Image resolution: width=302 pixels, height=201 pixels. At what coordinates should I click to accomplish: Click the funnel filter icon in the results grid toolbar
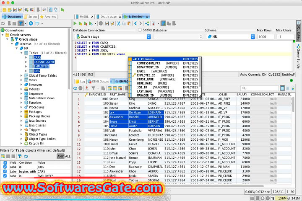click(94, 88)
